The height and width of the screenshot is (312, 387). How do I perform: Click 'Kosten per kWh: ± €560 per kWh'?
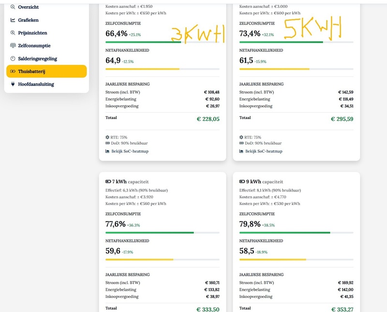[x=136, y=204]
